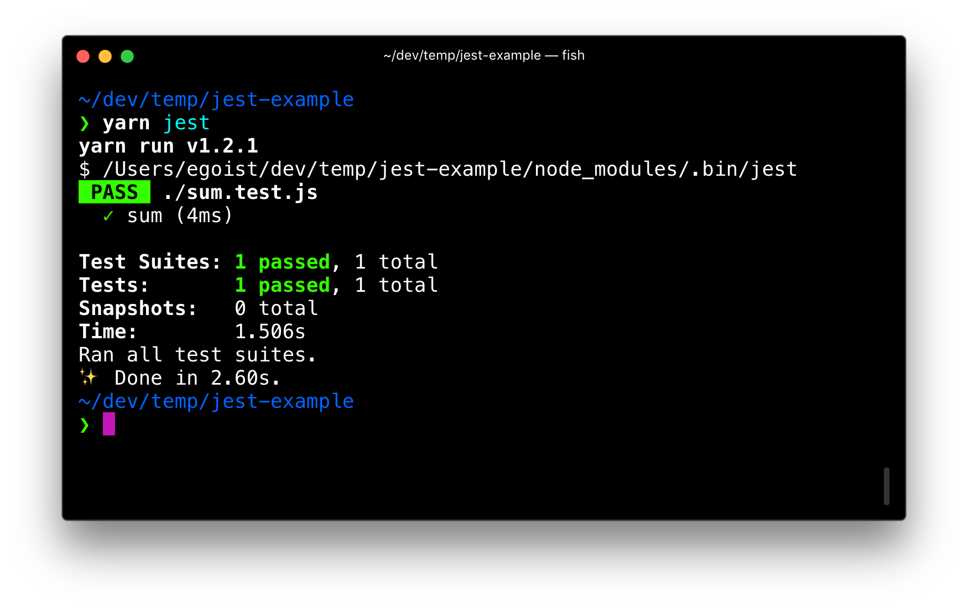Image resolution: width=968 pixels, height=609 pixels.
Task: Click the "Tests:" label
Action: coord(114,285)
